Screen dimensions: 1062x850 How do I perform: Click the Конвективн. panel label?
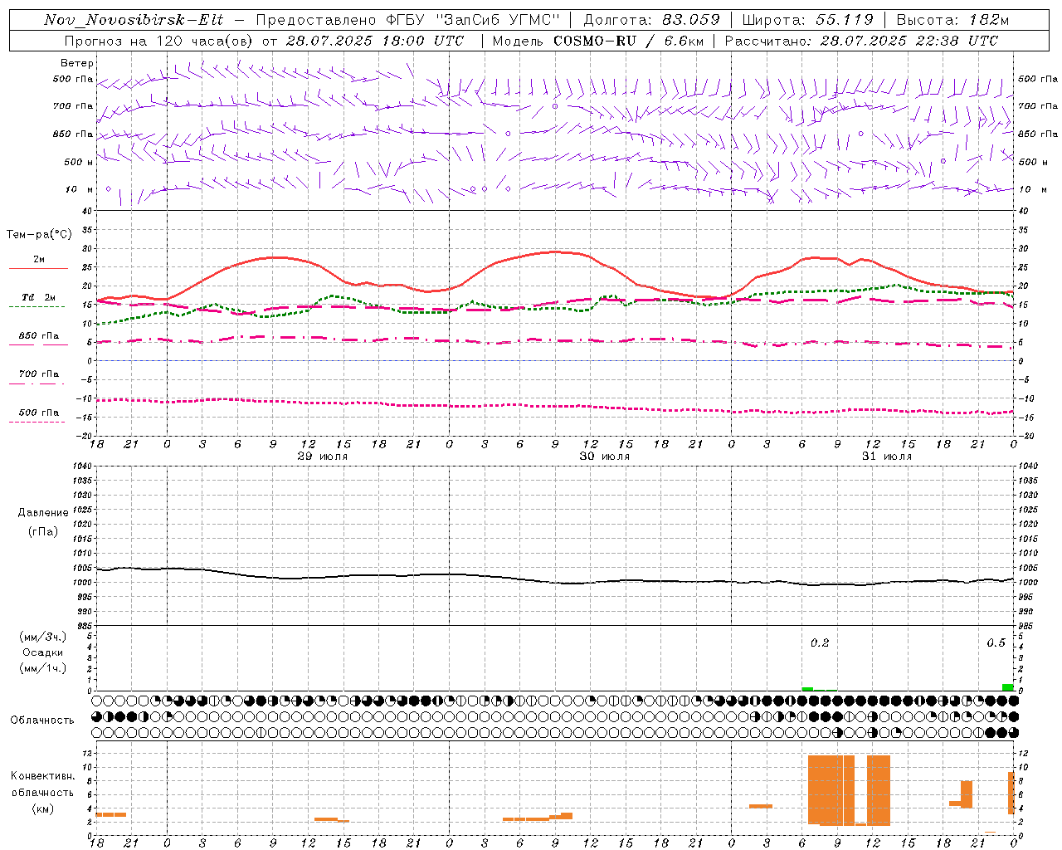tap(43, 776)
